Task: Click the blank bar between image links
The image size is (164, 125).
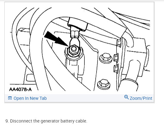Action: click(85, 98)
